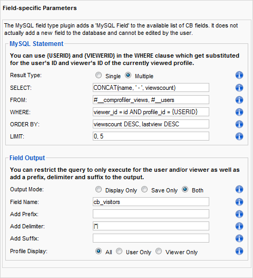Focus the WHERE clause text field
Viewport: 253px width, 278px height.
[x=151, y=112]
